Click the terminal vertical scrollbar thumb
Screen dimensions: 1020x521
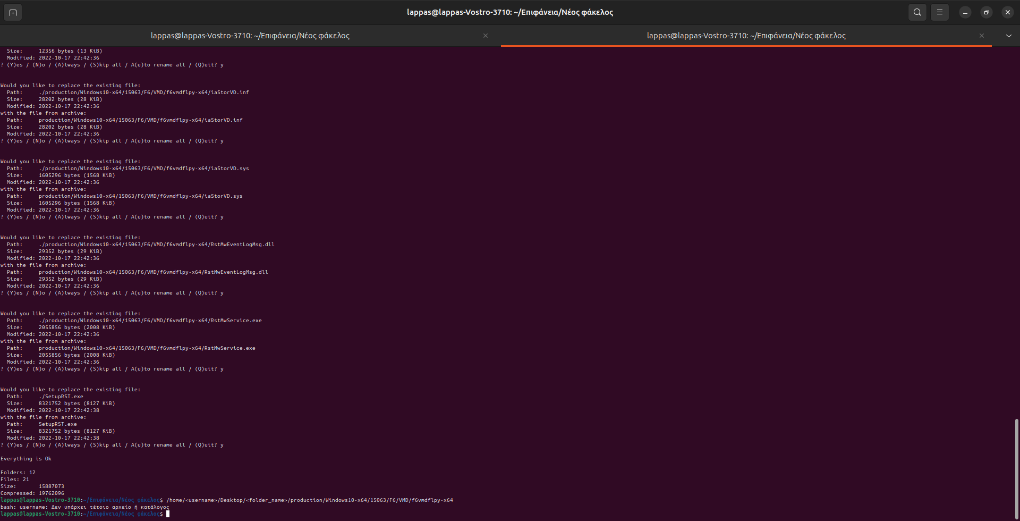click(1016, 467)
